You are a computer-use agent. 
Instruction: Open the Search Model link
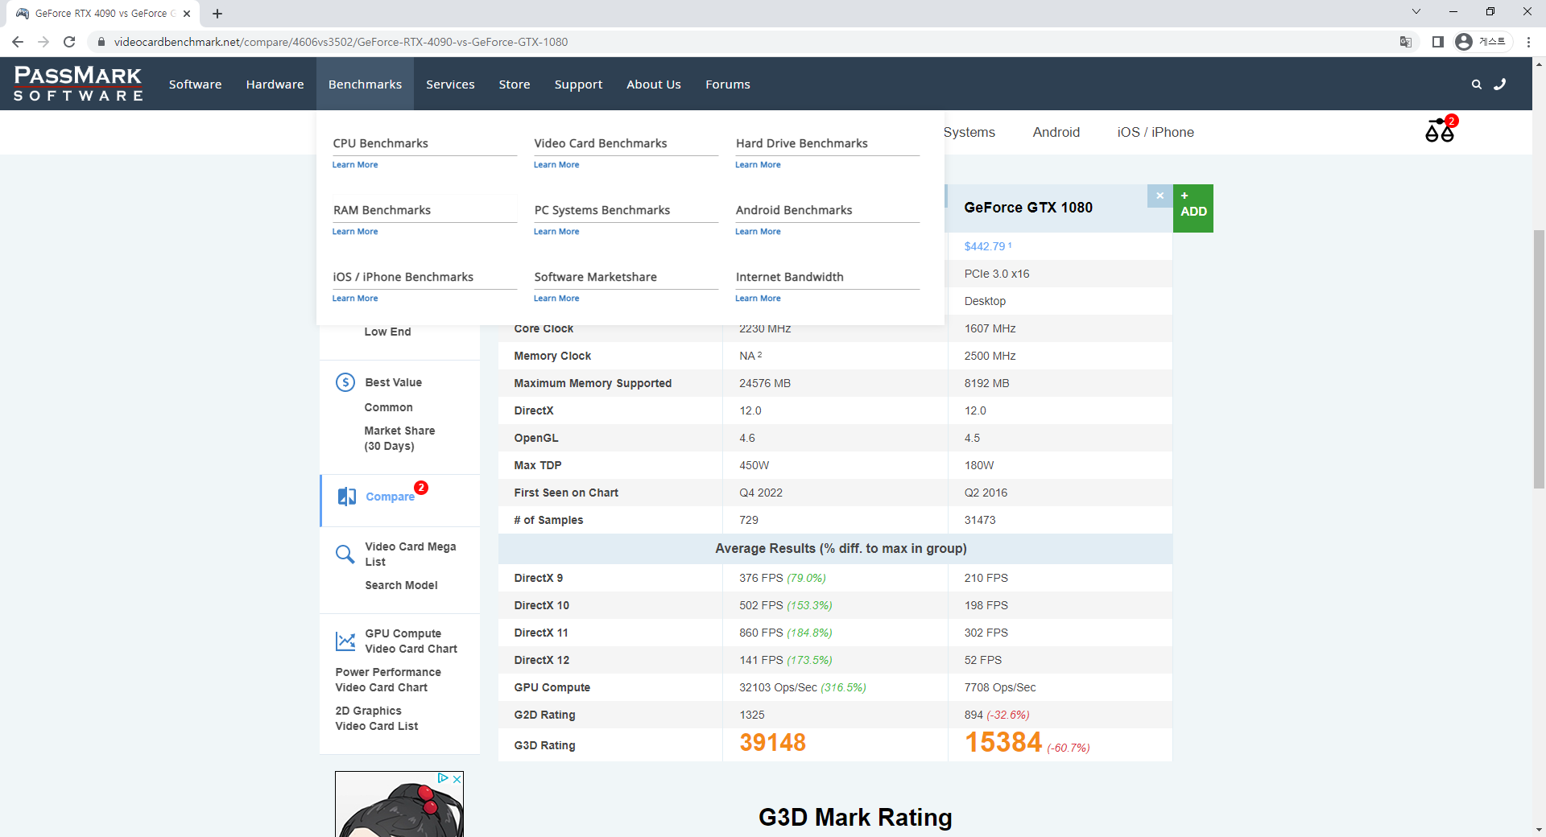click(401, 585)
